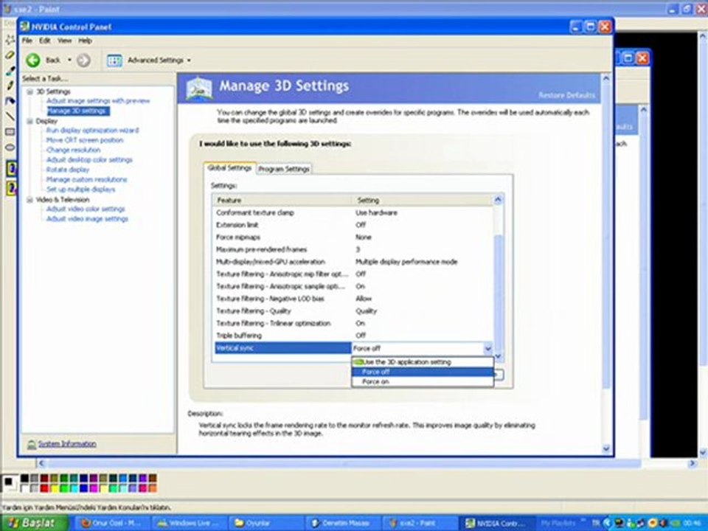
Task: Select the Eraser tool in Paint
Action: pyautogui.click(x=10, y=55)
